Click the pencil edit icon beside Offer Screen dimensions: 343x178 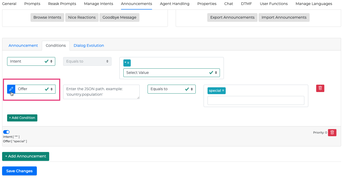[x=11, y=89]
